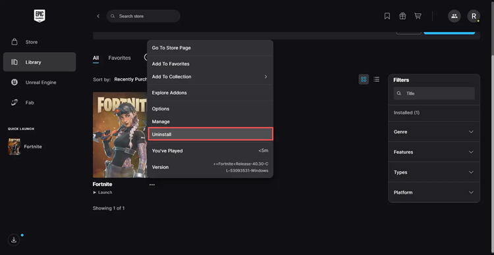Switch to the All tab
The width and height of the screenshot is (494, 255).
click(96, 58)
